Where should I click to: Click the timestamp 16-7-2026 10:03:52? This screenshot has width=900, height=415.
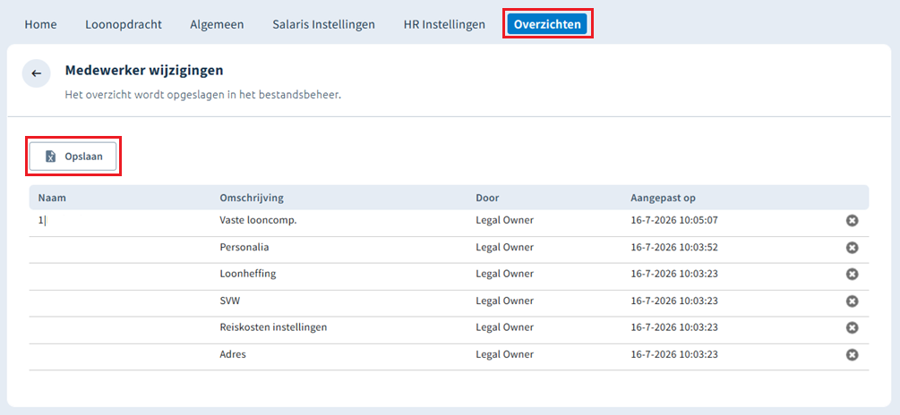[x=674, y=247]
